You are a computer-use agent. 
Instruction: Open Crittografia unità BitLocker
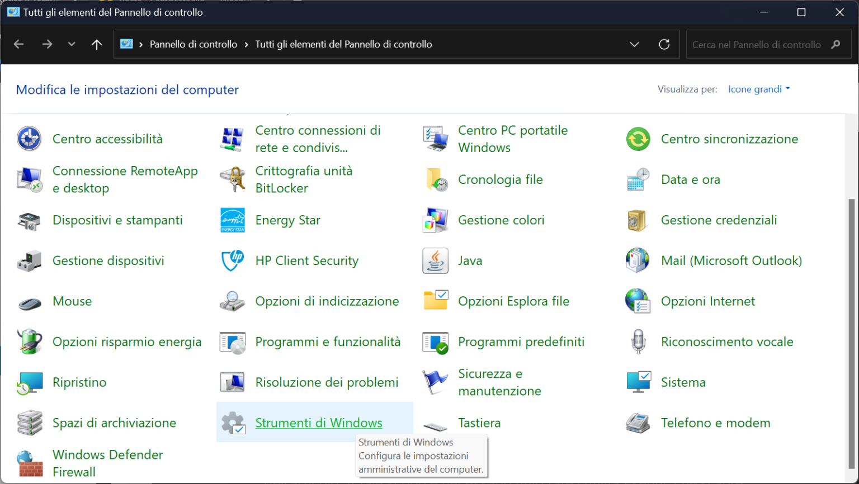pyautogui.click(x=304, y=179)
